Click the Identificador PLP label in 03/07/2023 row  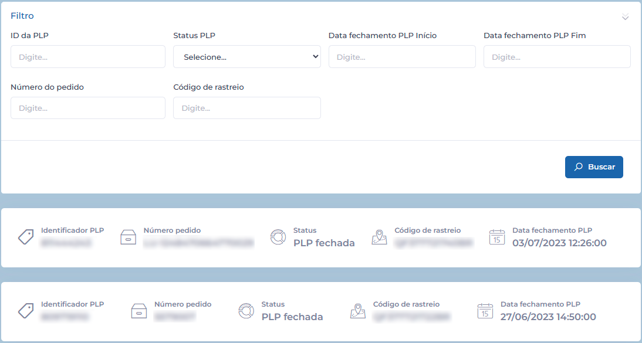[72, 230]
